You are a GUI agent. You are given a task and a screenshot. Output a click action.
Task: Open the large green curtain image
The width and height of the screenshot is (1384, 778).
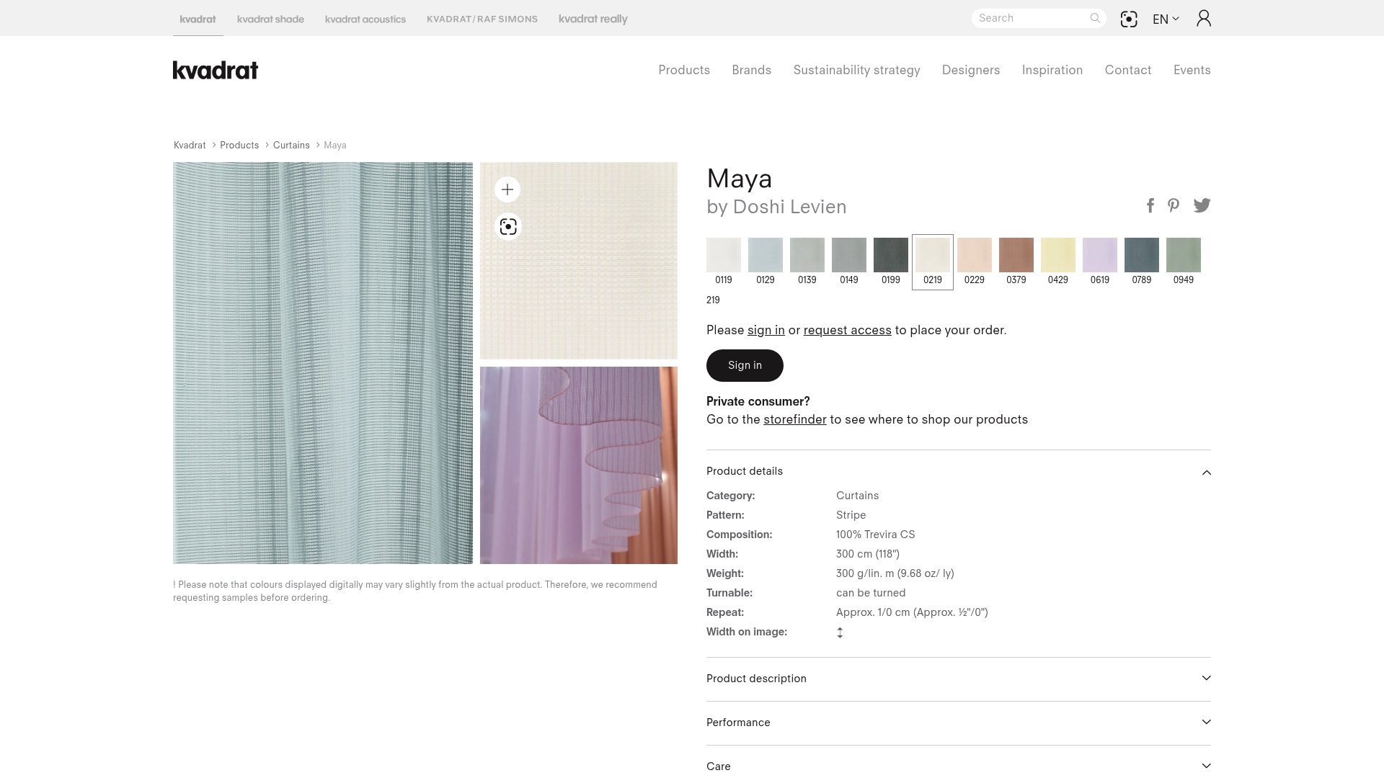[x=323, y=363]
